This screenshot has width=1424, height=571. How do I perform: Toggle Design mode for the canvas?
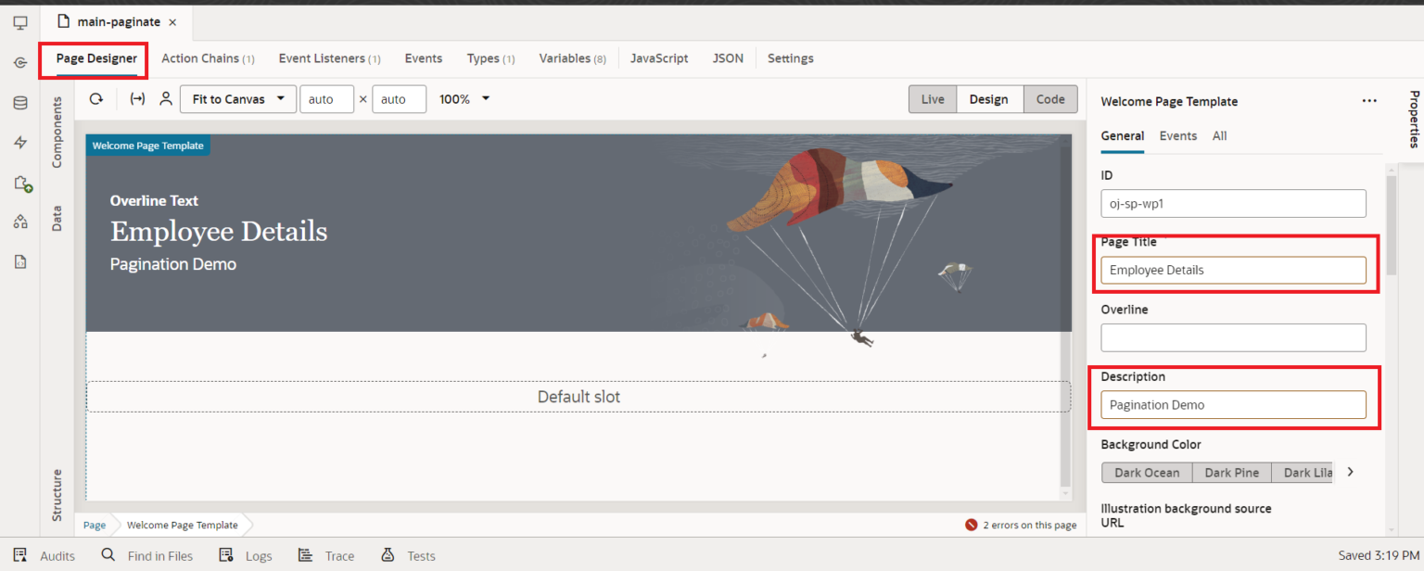coord(989,99)
